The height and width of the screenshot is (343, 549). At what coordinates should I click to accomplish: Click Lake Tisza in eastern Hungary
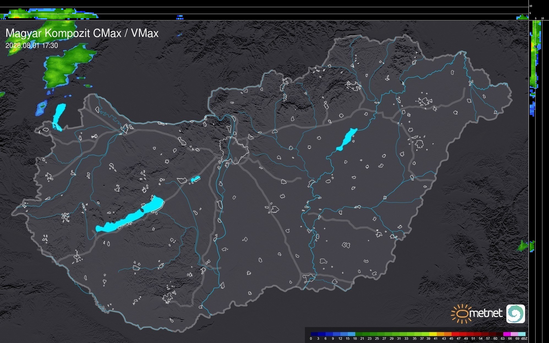346,140
